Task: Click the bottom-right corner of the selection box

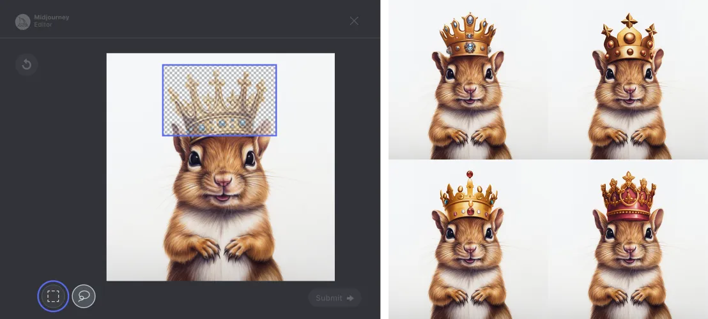Action: point(276,135)
